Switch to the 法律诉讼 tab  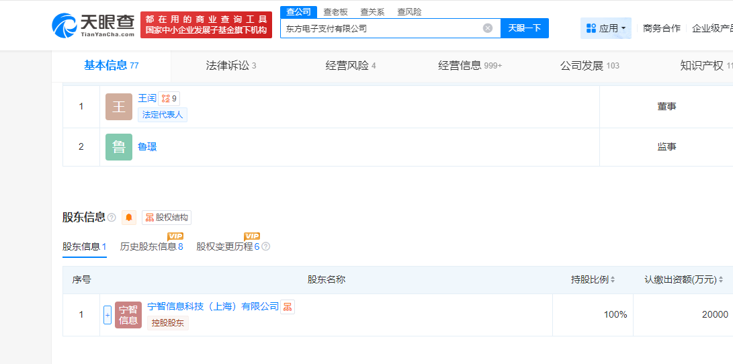230,66
